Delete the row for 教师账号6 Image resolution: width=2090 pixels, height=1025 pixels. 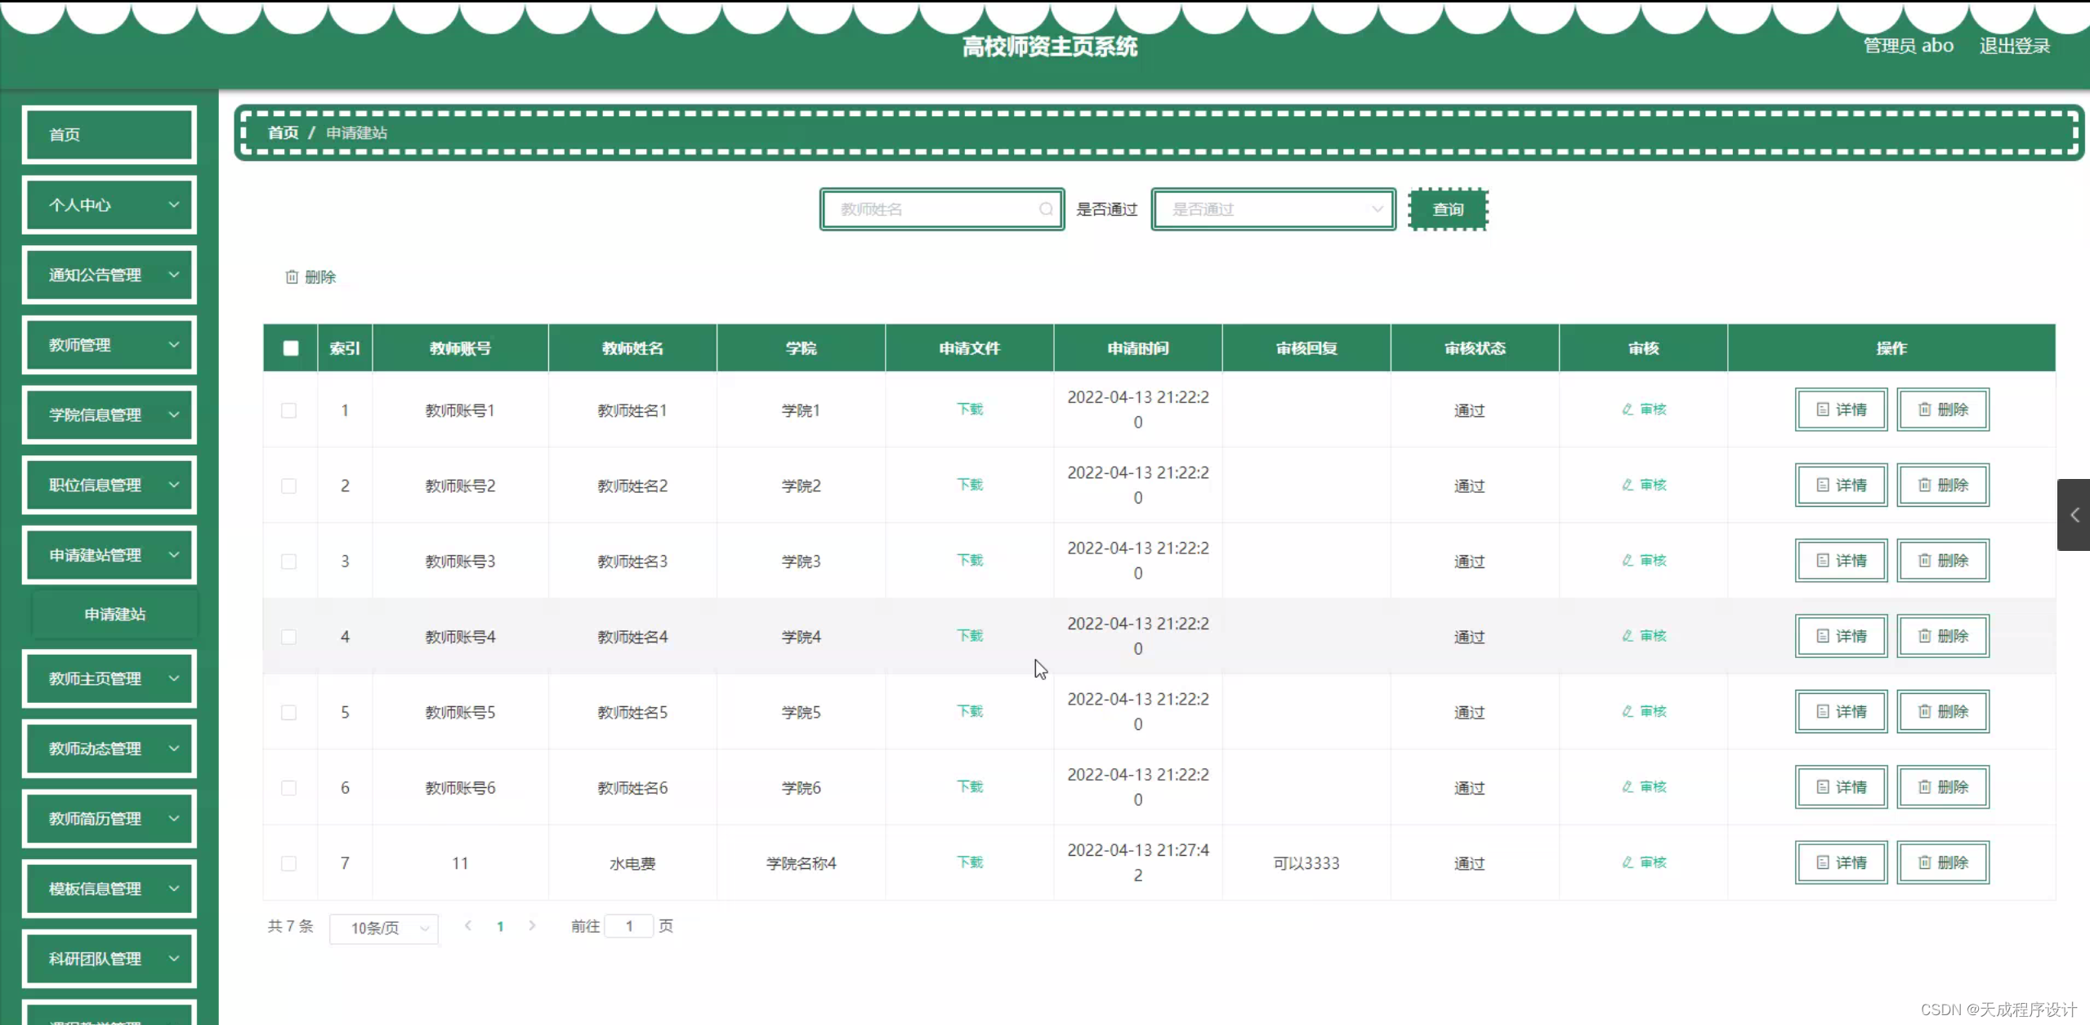point(1943,786)
